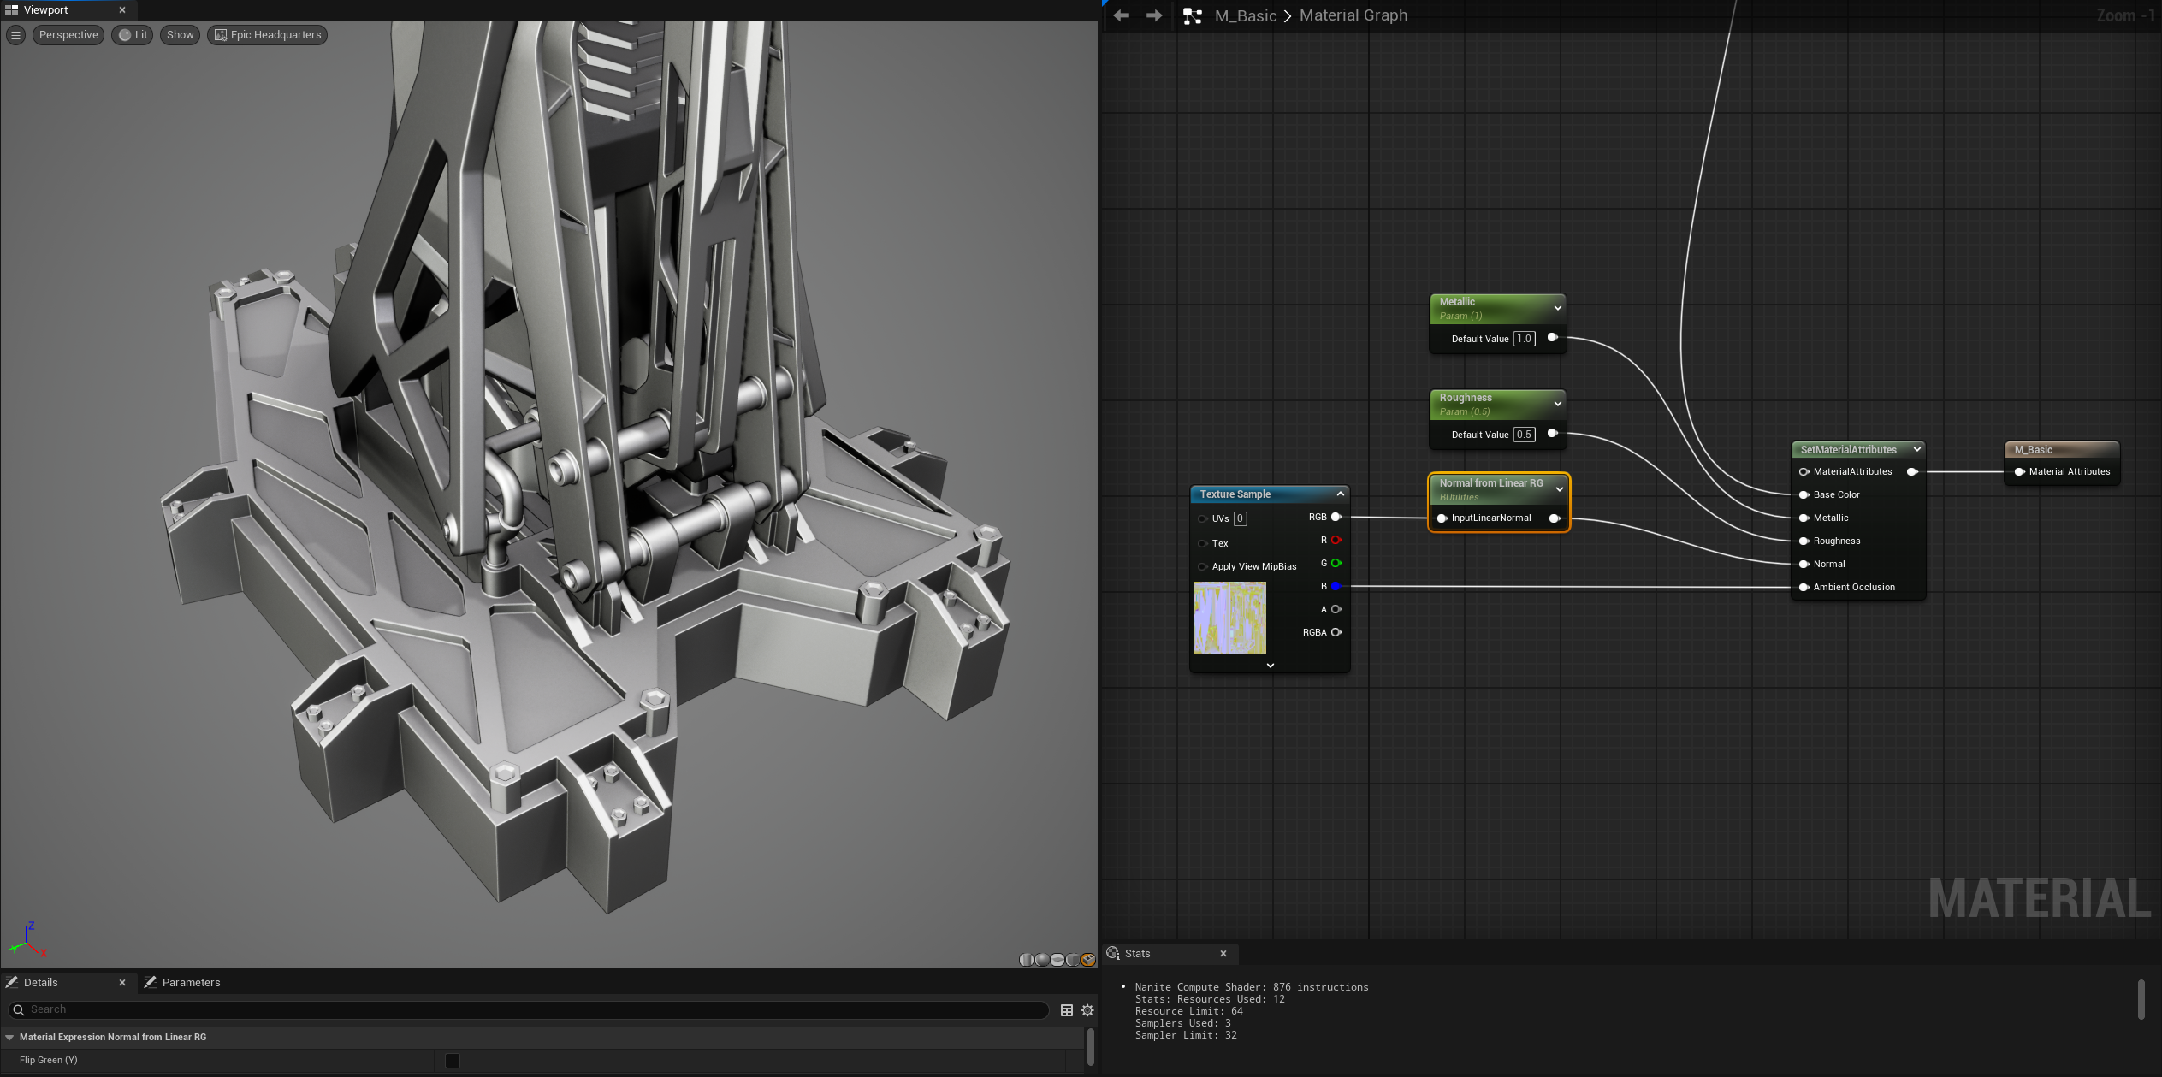This screenshot has width=2162, height=1077.
Task: Open the Perspective view mode menu
Action: coord(68,35)
